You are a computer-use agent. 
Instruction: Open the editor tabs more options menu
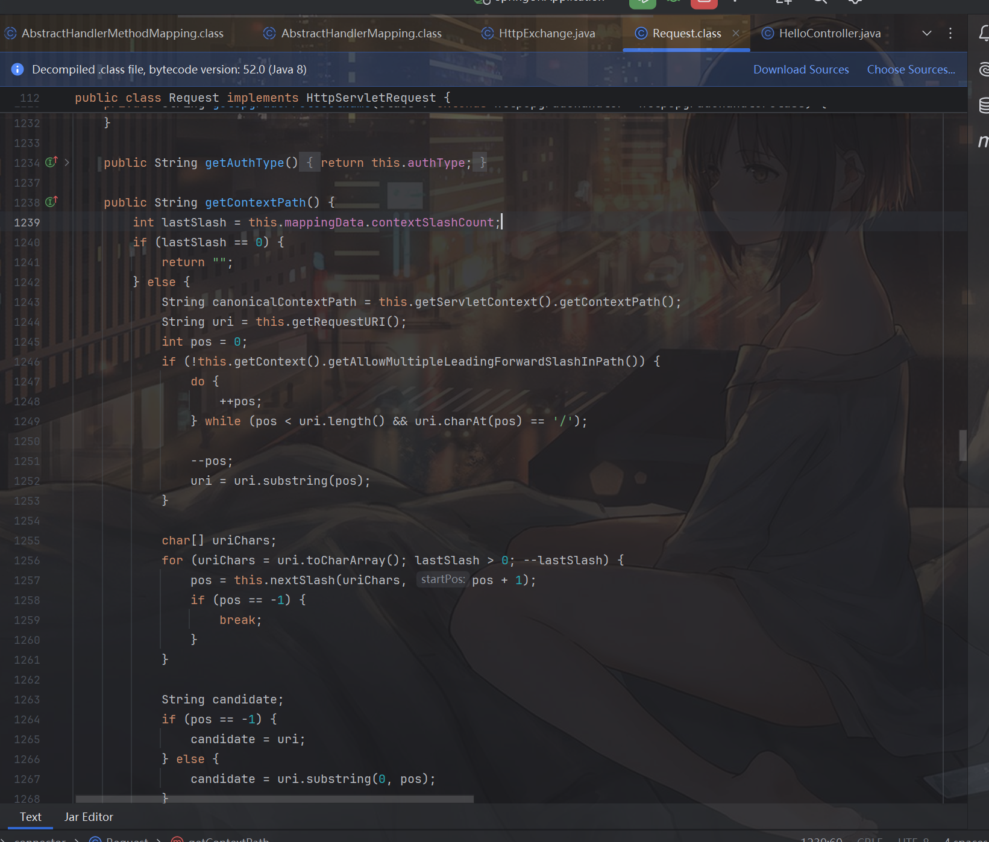950,33
